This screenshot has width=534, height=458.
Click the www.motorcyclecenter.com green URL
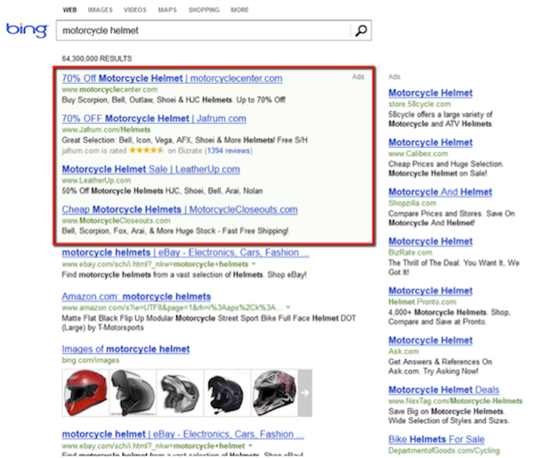[109, 89]
